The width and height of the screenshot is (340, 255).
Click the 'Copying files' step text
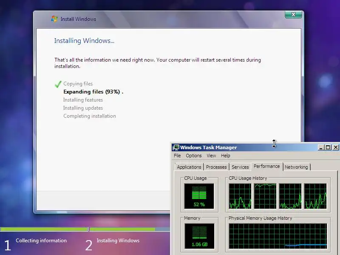[78, 84]
